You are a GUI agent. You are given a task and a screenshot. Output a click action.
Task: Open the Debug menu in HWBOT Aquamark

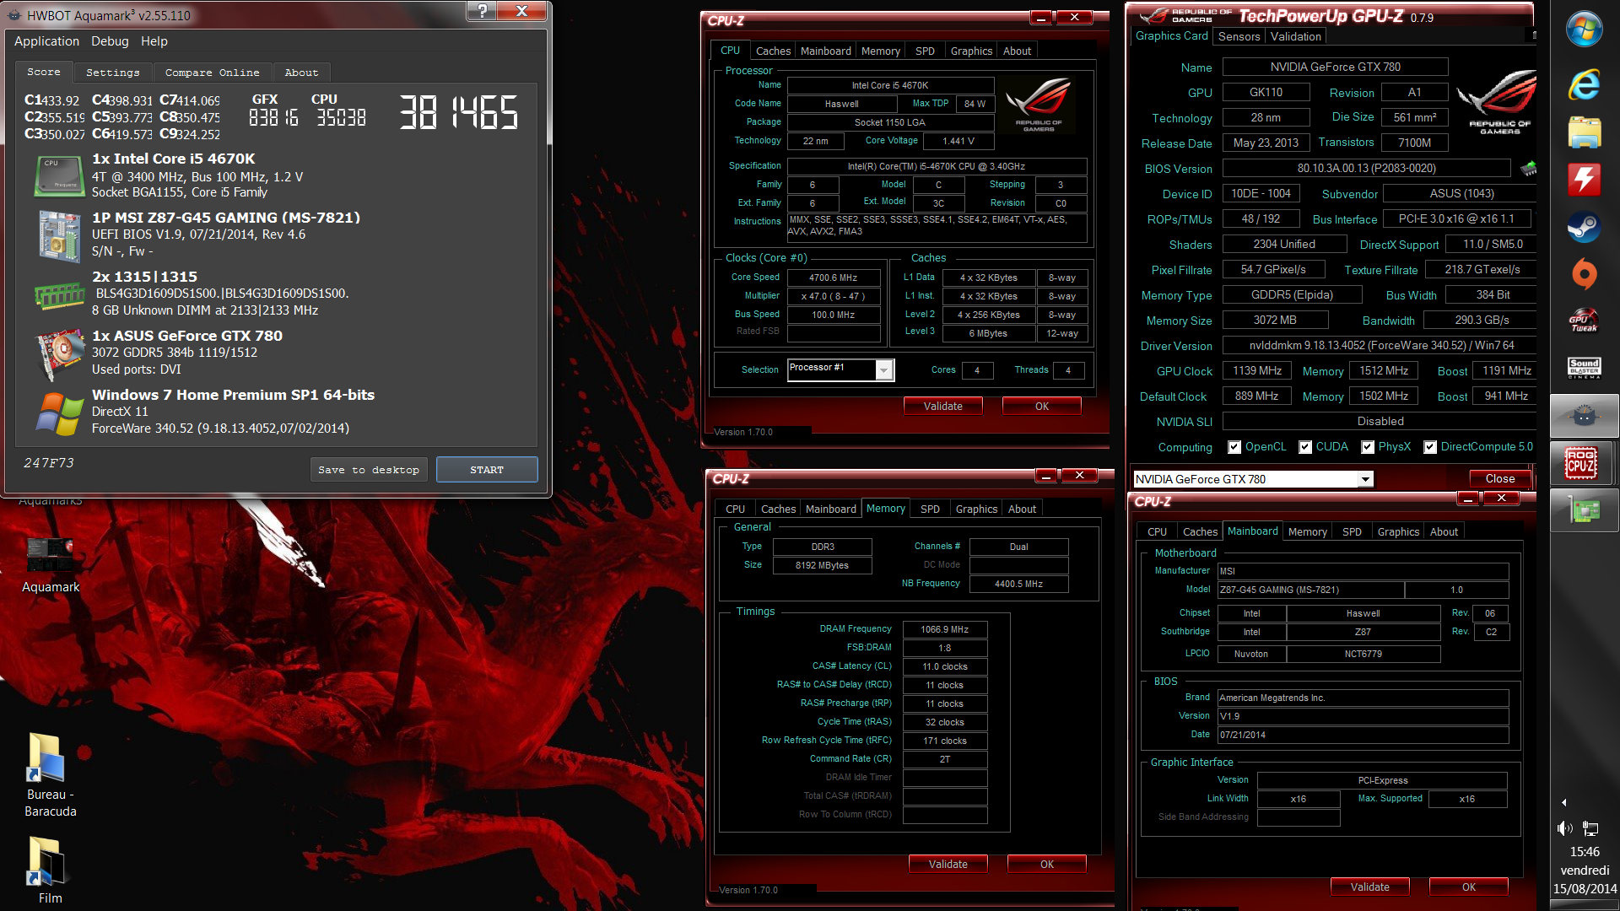pos(110,41)
